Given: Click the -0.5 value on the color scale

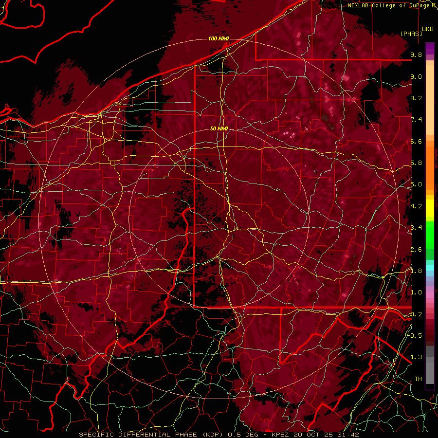Looking at the screenshot, I should [415, 335].
